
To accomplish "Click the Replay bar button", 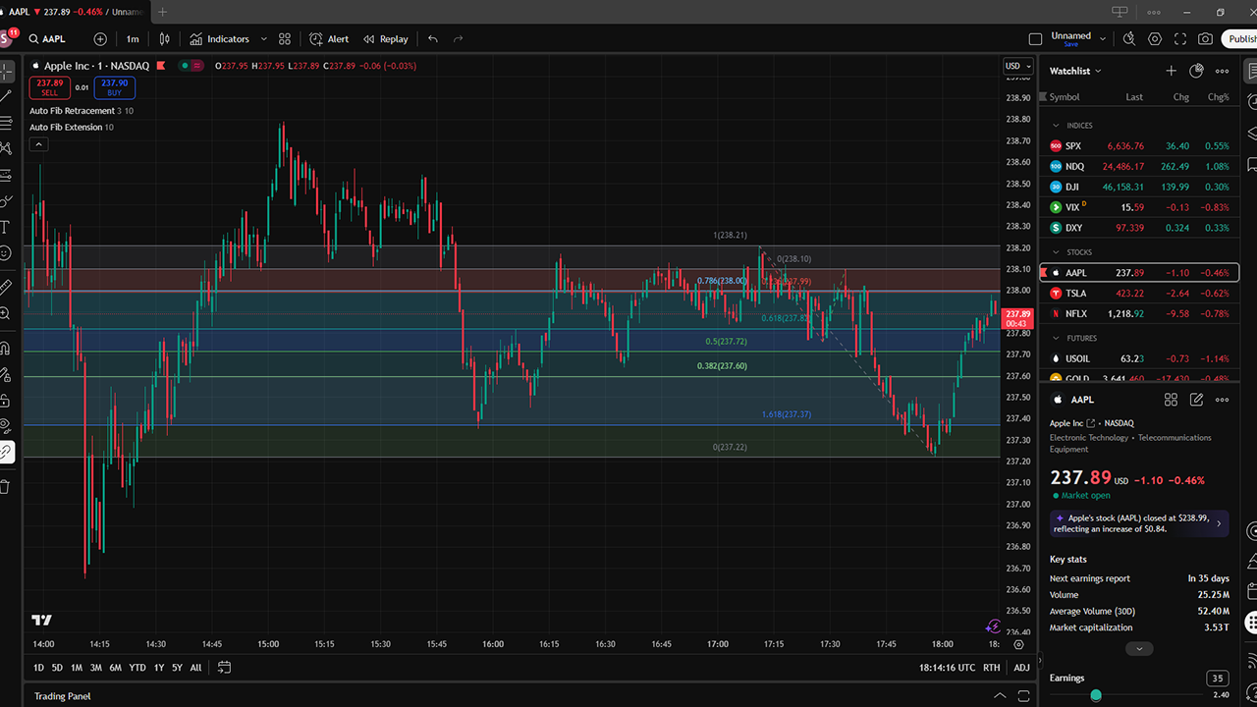I will [x=385, y=39].
